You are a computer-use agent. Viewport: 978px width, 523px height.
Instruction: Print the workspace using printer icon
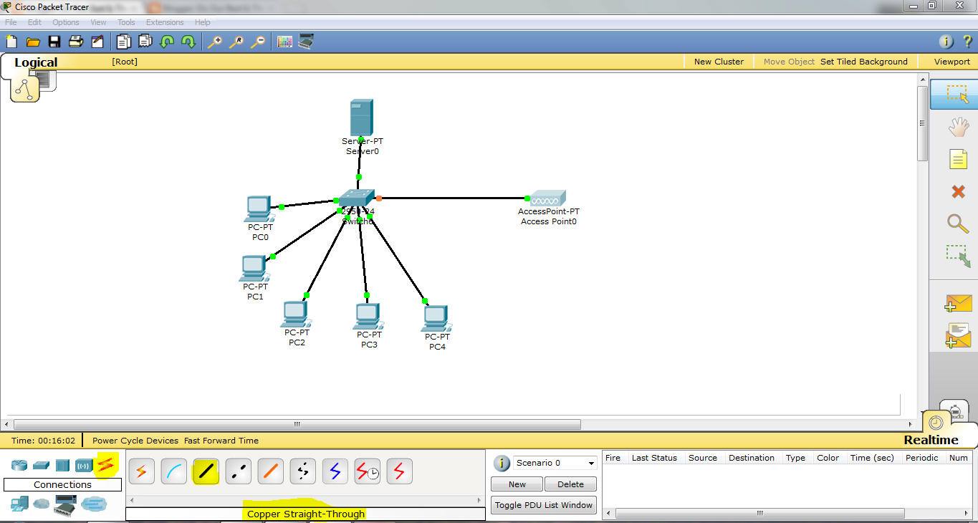pos(76,42)
